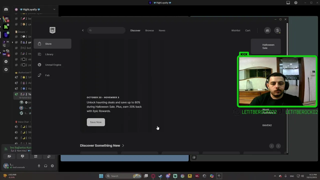The height and width of the screenshot is (180, 320).
Task: Open Opera GX from taskbar
Action: (x=153, y=176)
